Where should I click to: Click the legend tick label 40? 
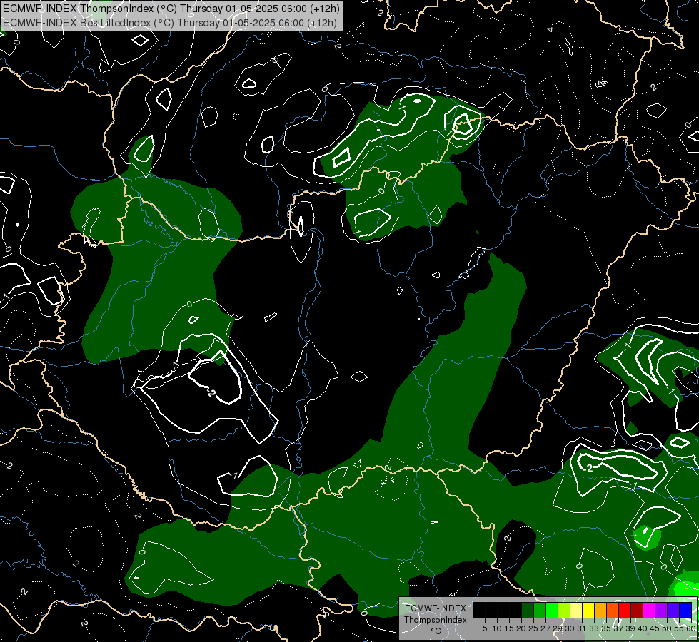click(x=643, y=628)
